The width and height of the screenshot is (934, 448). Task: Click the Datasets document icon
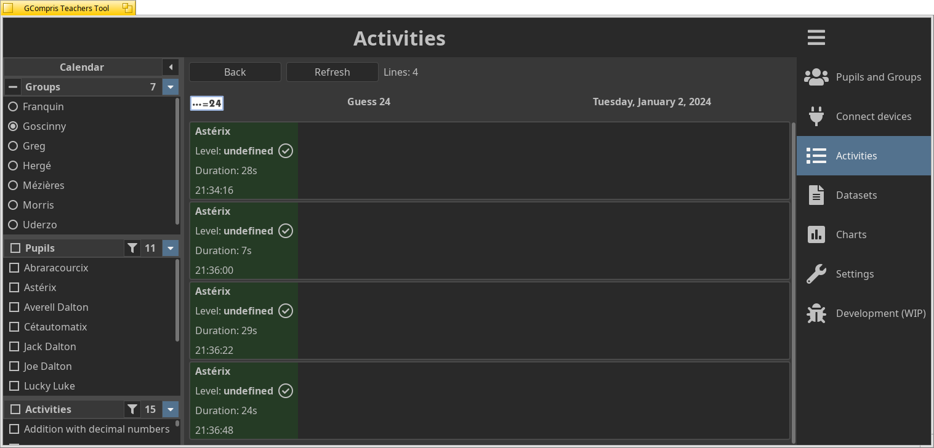click(816, 195)
